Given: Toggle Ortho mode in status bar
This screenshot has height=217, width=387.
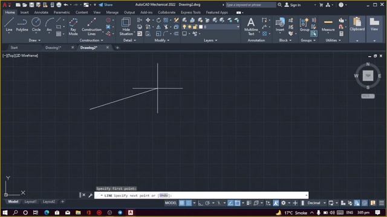Looking at the screenshot, I should 200,203.
